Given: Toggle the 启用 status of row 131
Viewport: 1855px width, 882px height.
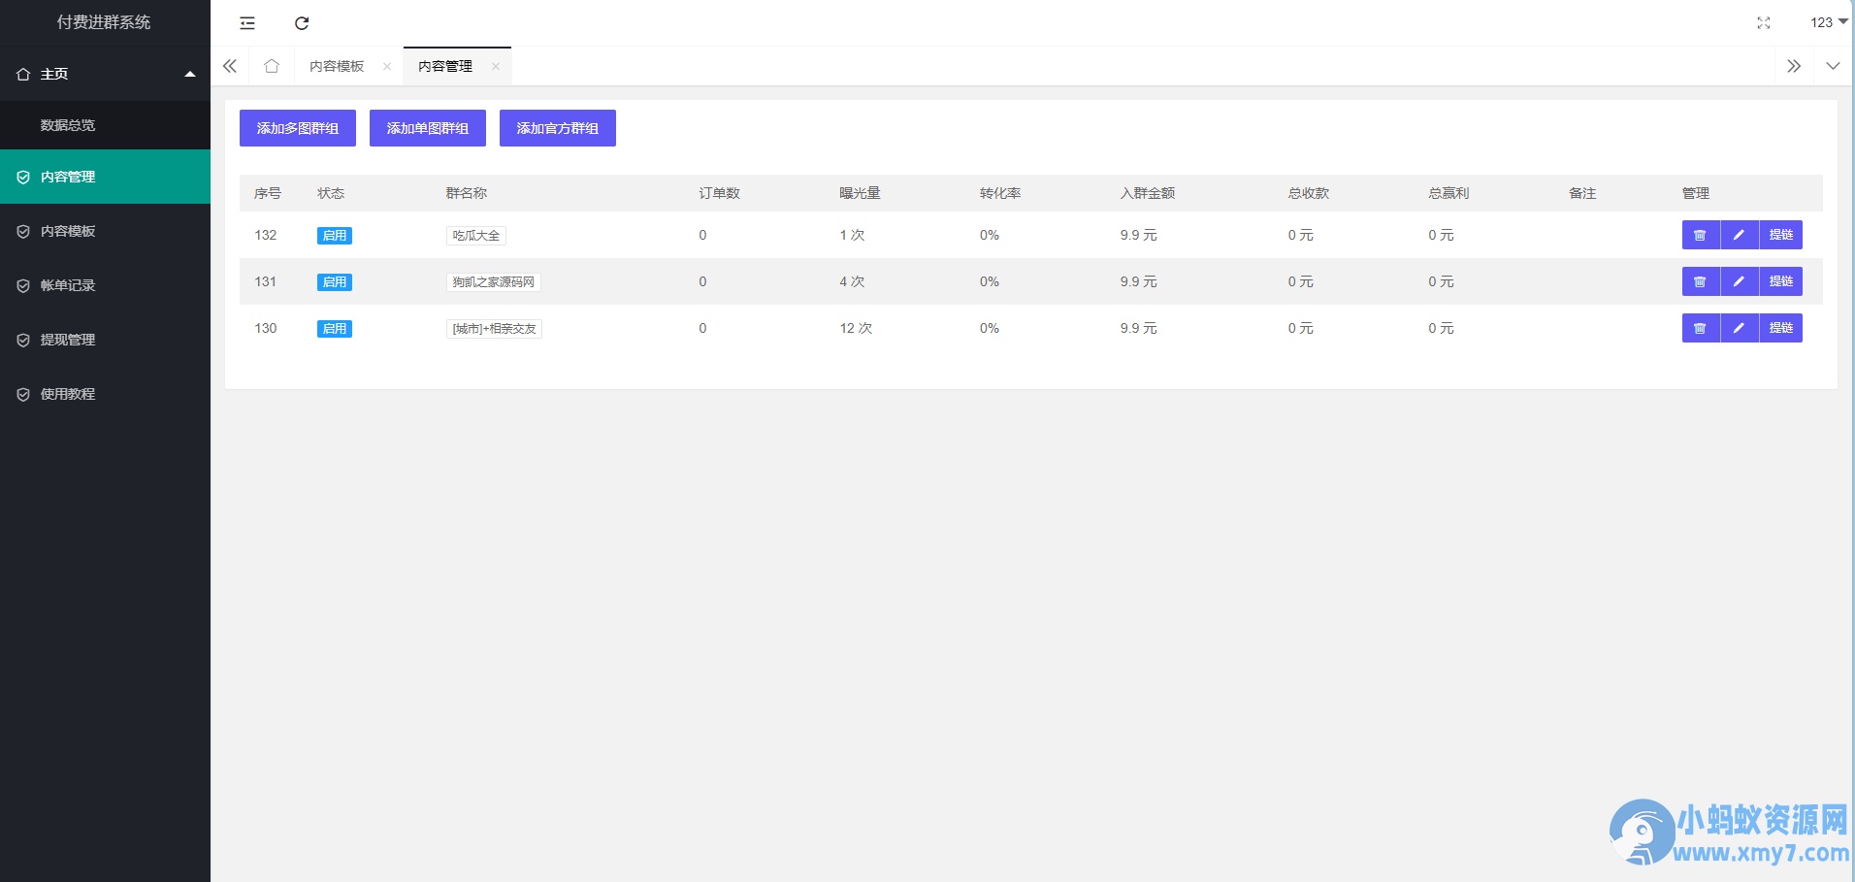Looking at the screenshot, I should click(x=335, y=281).
